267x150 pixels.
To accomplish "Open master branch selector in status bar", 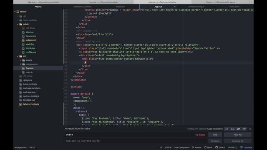I will [196, 147].
